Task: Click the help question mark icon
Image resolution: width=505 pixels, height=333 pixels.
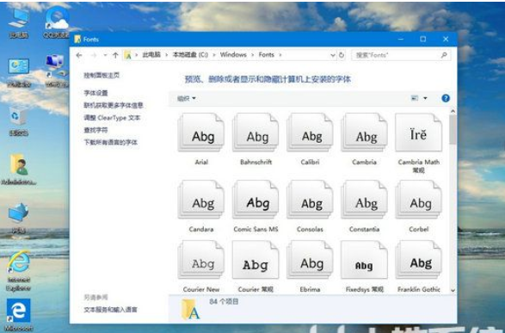Action: (446, 98)
